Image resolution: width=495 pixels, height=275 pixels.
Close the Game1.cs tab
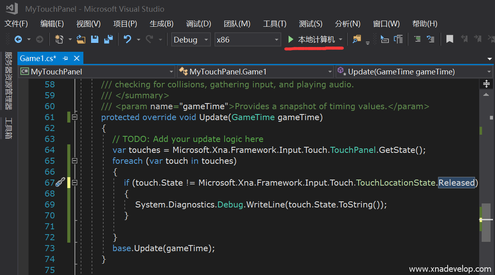[76, 59]
